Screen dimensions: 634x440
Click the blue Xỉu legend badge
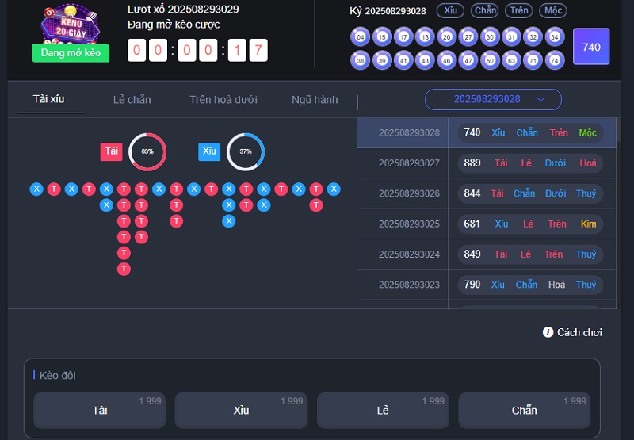[x=209, y=151]
